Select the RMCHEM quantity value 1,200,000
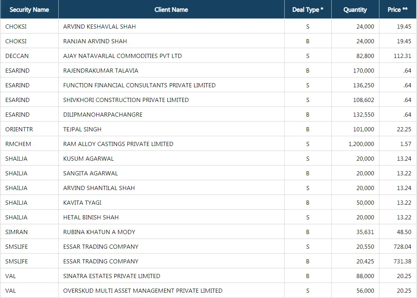The image size is (417, 298). coord(359,144)
